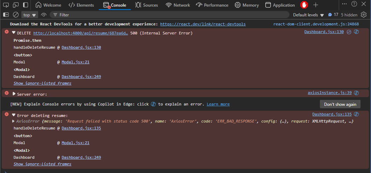Click the 5 hidden messages label
The width and height of the screenshot is (371, 173).
tap(349, 15)
